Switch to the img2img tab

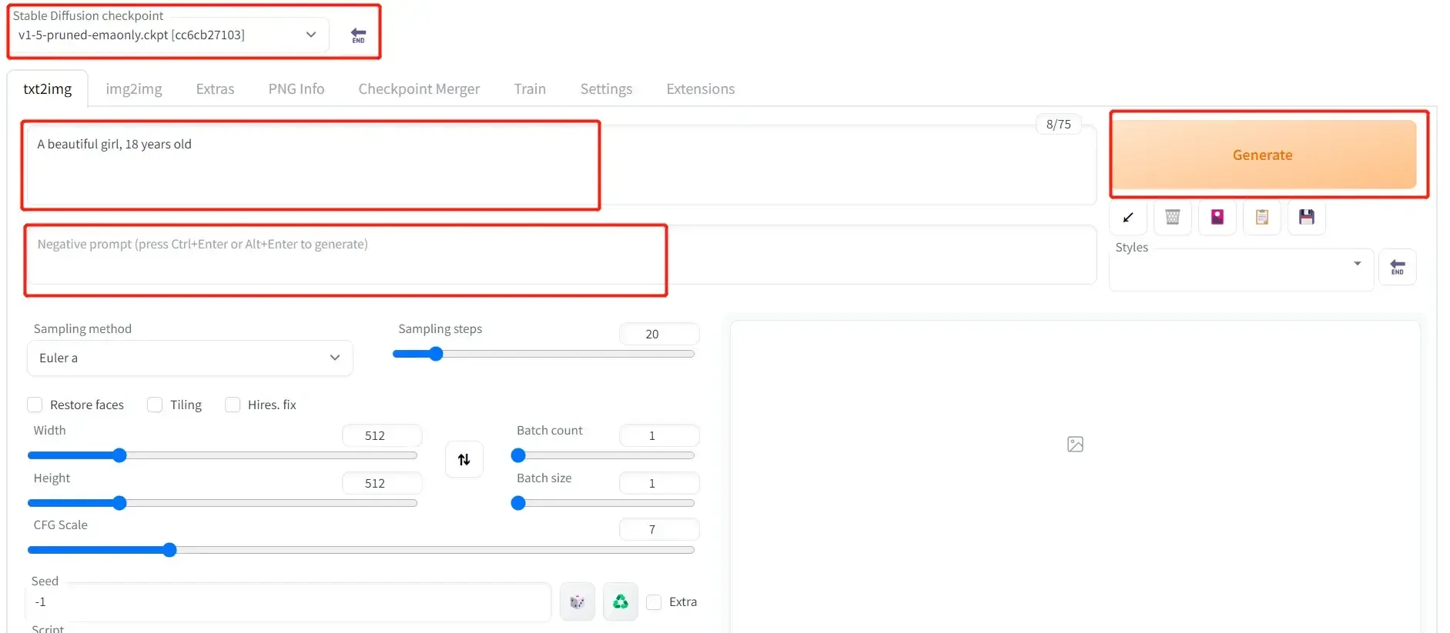[x=134, y=89]
